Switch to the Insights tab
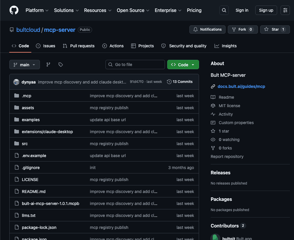This screenshot has width=294, height=240. tap(226, 46)
